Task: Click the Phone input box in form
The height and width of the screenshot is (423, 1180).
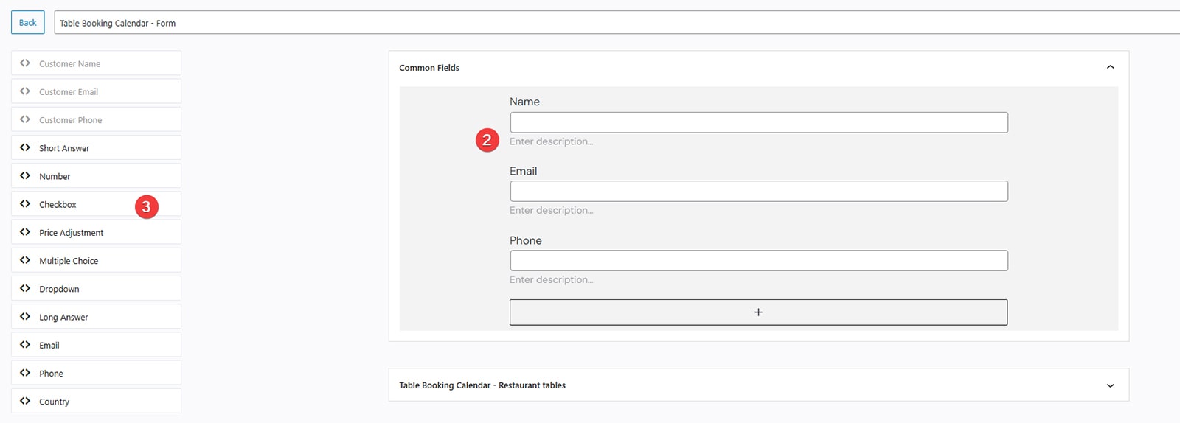Action: point(759,261)
